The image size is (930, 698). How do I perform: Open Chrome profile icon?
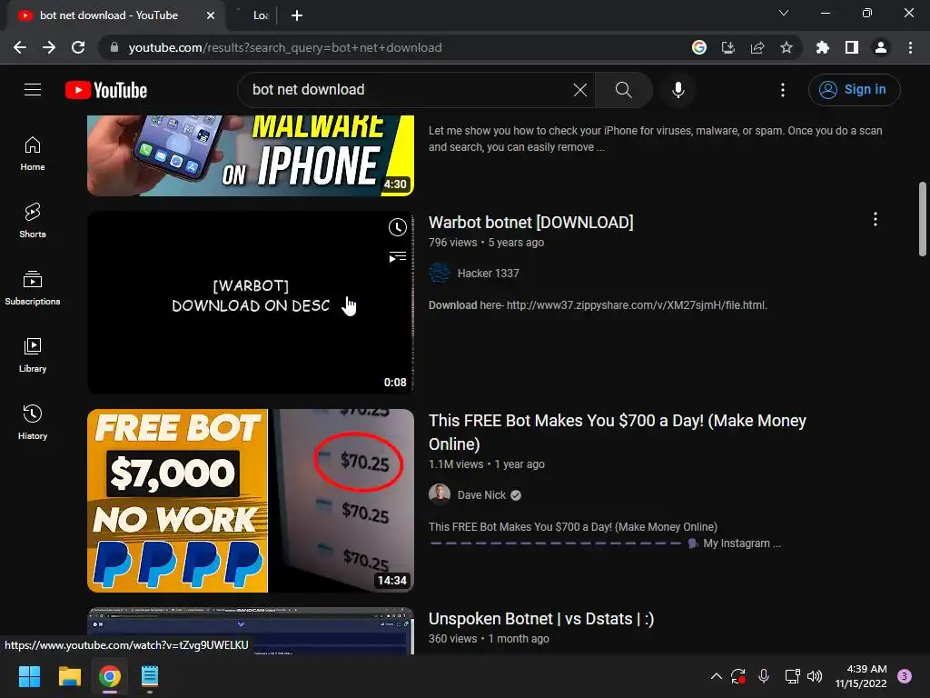[881, 47]
